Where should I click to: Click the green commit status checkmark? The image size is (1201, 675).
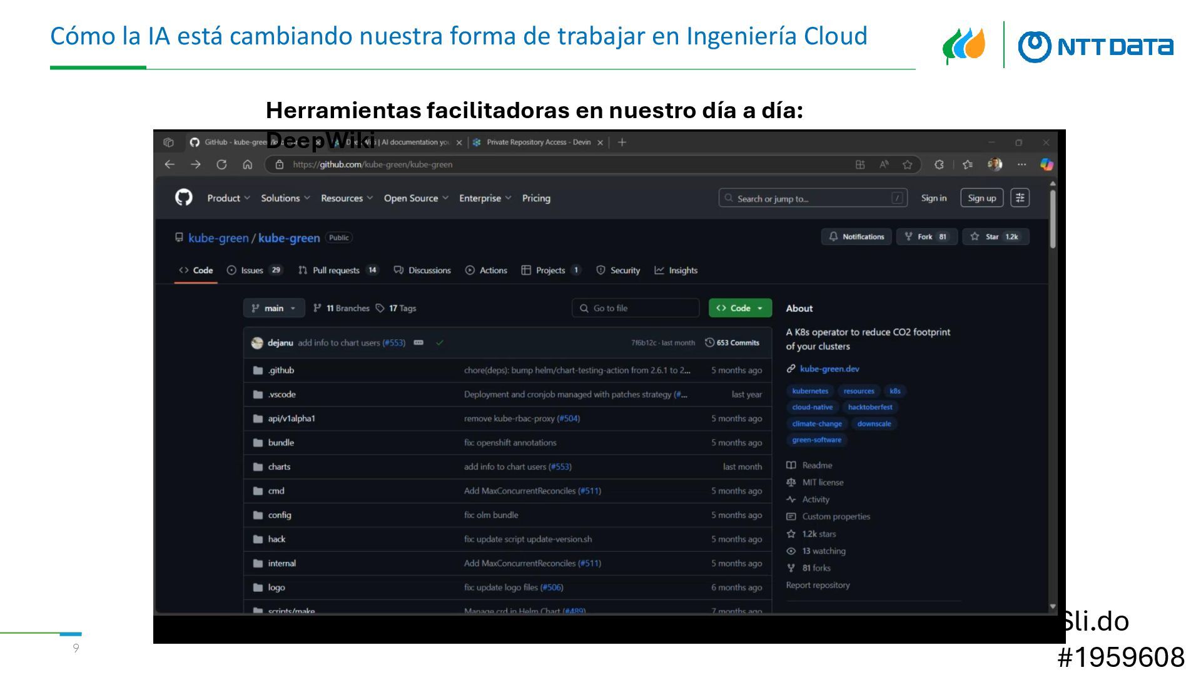point(440,342)
